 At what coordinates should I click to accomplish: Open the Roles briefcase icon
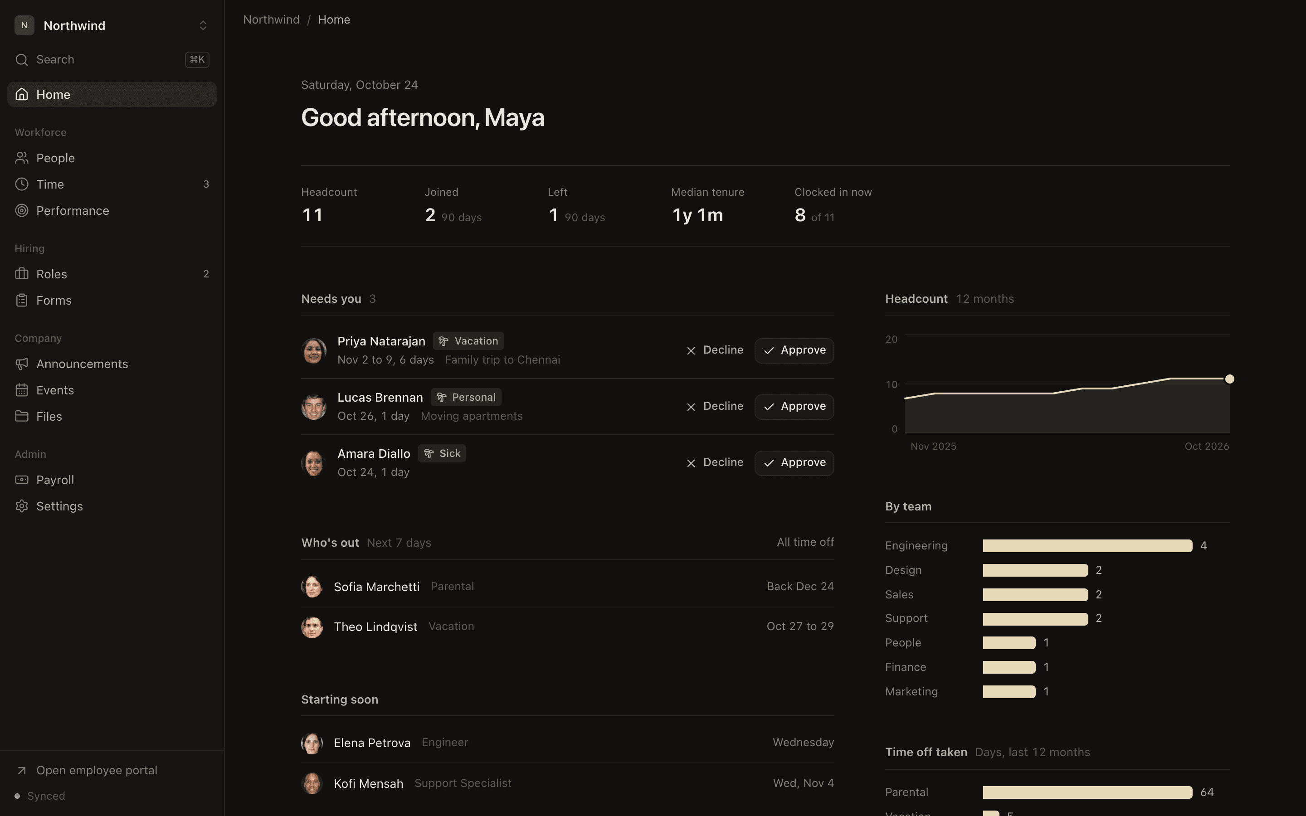tap(22, 274)
